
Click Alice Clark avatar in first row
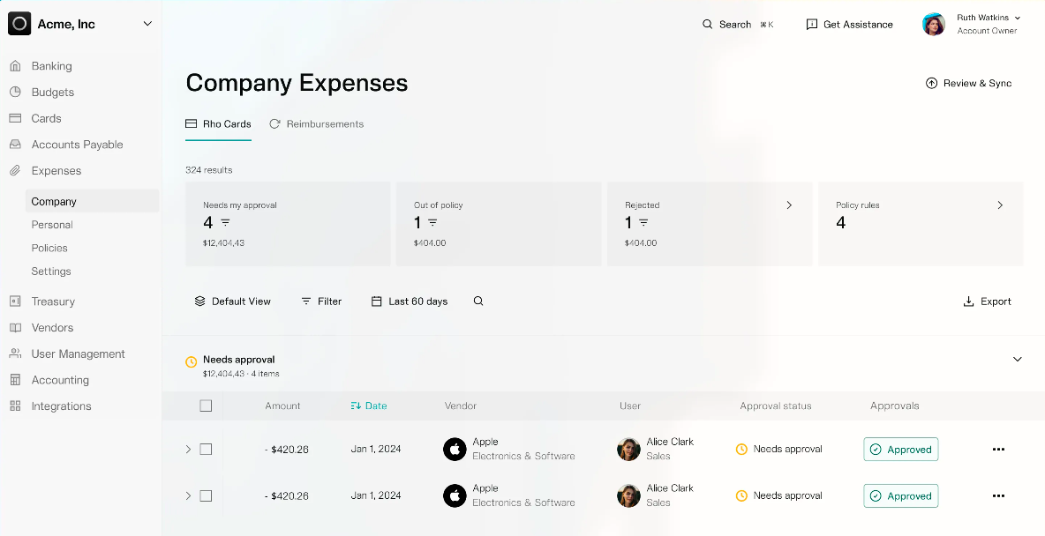628,450
